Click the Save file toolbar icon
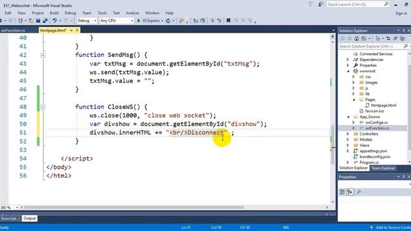 coord(38,21)
